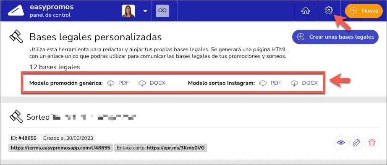
Task: Go to home via house icon
Action: coord(306,11)
